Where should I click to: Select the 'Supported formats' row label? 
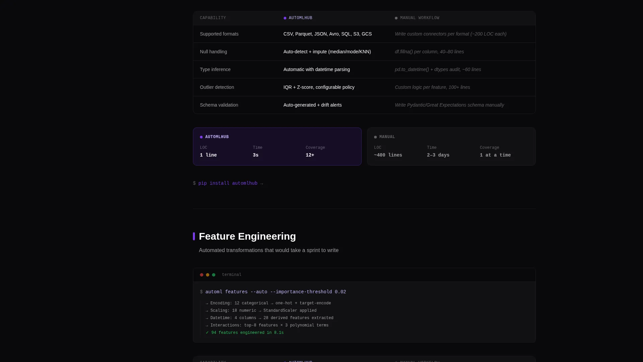219,34
